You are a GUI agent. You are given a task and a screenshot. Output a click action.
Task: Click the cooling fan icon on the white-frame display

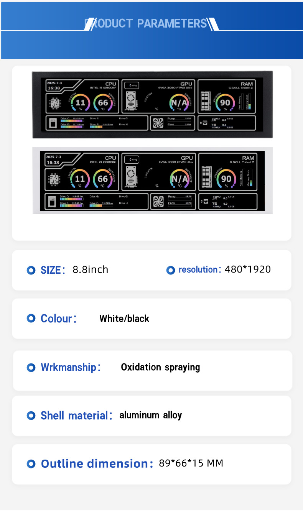pos(158,201)
